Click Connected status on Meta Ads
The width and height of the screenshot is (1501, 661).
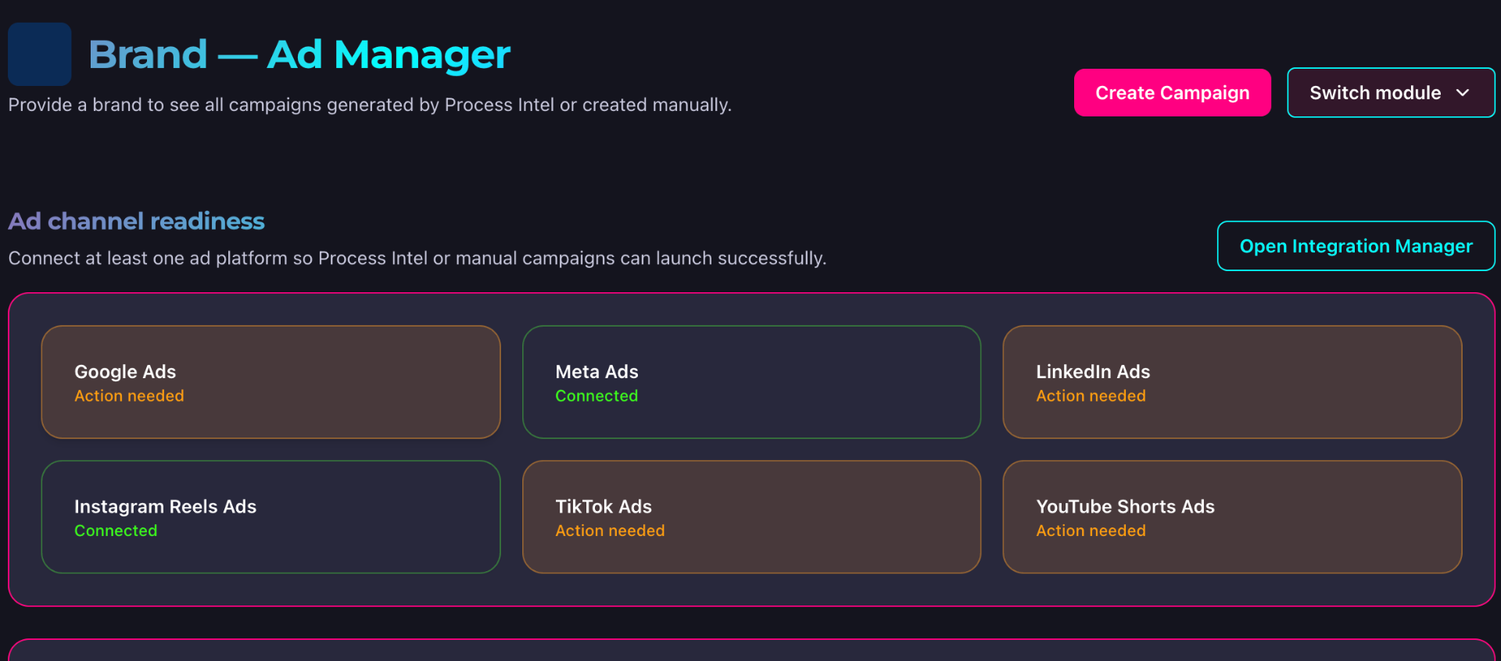pos(596,396)
